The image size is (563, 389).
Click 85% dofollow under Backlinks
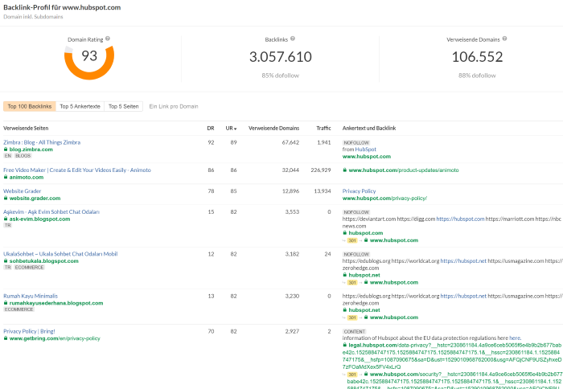coord(280,76)
